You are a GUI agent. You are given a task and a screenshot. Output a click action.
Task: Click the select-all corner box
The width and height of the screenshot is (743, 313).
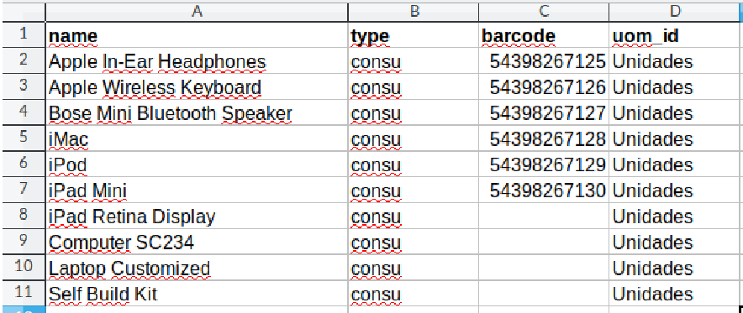(x=24, y=12)
